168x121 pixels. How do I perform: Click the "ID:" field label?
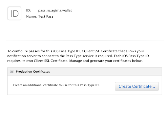click(x=29, y=10)
